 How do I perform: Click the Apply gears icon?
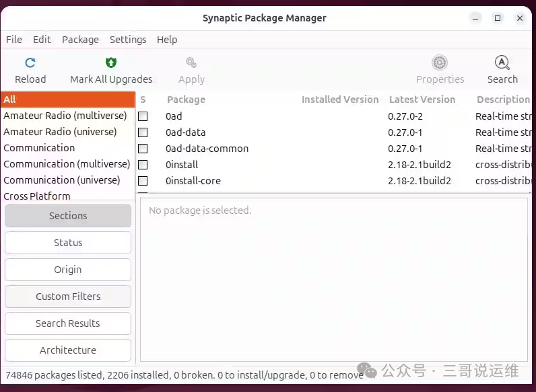(191, 63)
